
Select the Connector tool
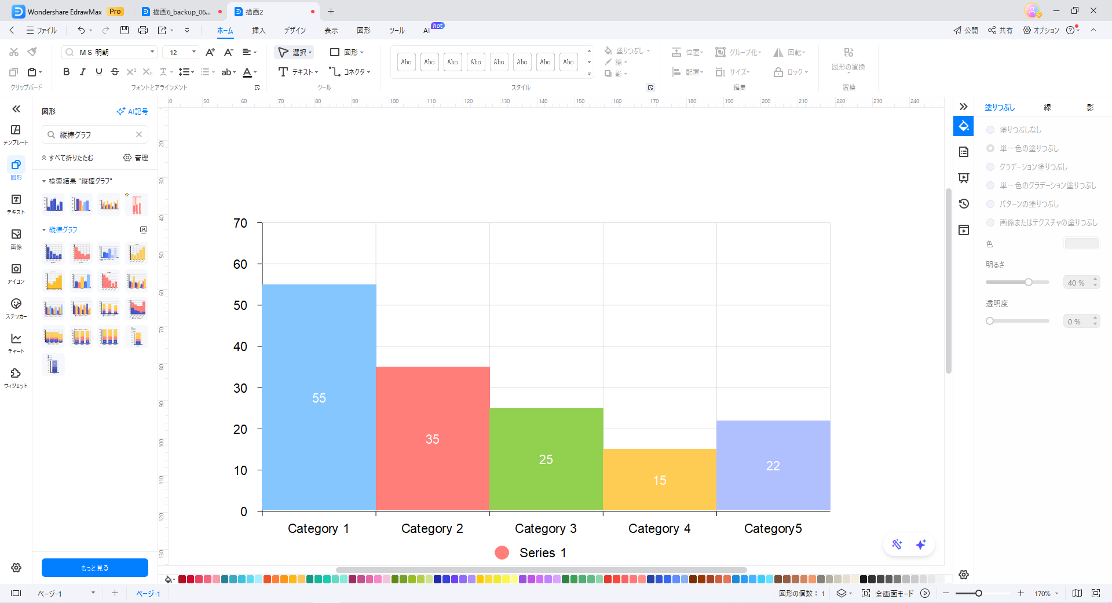click(350, 72)
